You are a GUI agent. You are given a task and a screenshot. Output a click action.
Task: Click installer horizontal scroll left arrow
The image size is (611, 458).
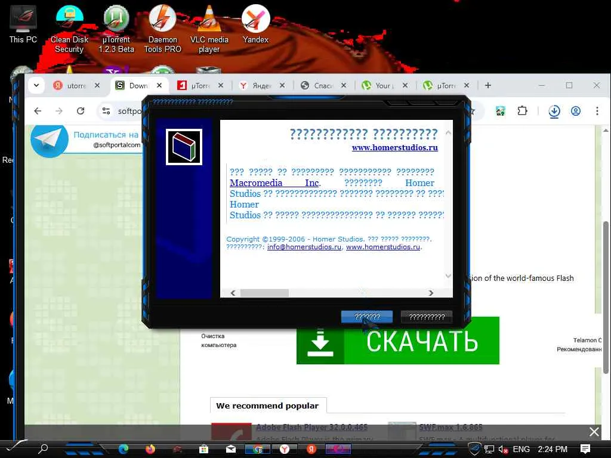233,293
